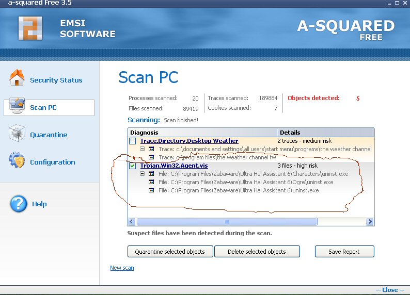Click the Security Status house icon
The height and width of the screenshot is (295, 410).
(x=17, y=78)
